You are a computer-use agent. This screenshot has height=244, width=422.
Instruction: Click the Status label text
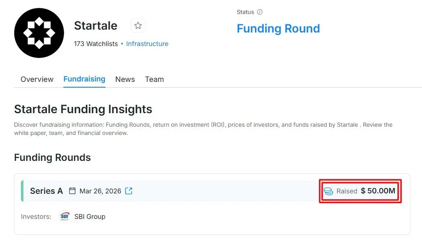click(245, 12)
